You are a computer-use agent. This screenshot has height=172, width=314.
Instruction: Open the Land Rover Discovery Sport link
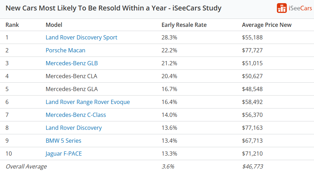click(x=82, y=37)
